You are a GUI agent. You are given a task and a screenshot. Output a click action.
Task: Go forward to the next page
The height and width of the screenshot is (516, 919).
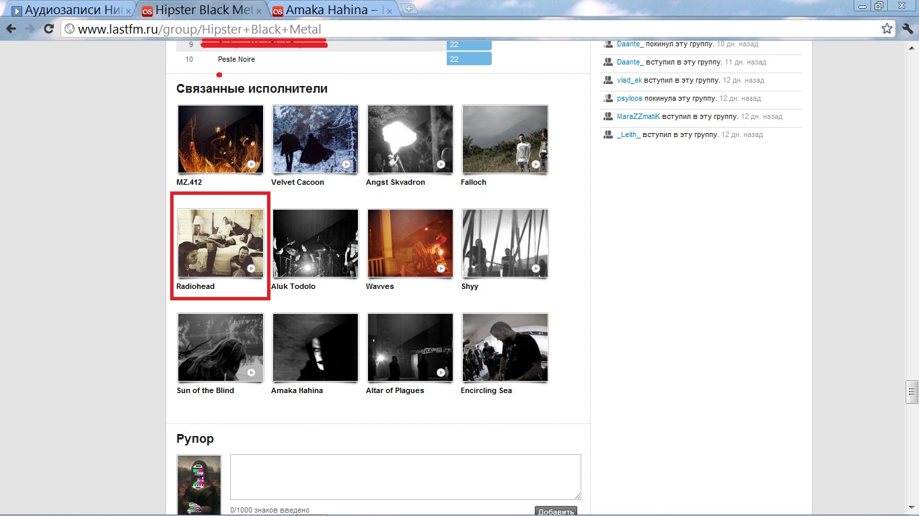coord(30,29)
